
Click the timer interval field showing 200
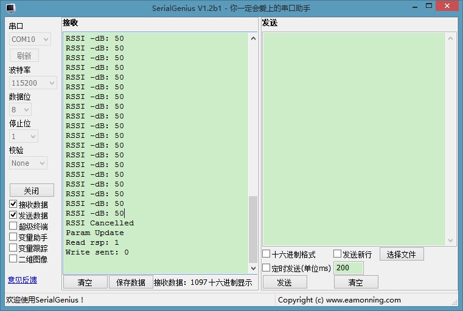[349, 268]
